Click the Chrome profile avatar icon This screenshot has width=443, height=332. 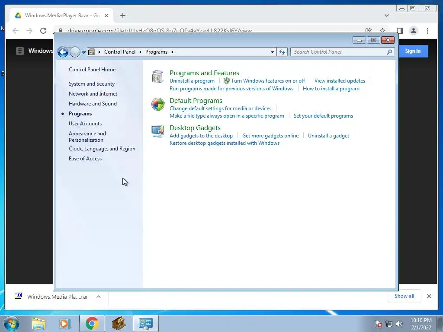click(x=414, y=31)
